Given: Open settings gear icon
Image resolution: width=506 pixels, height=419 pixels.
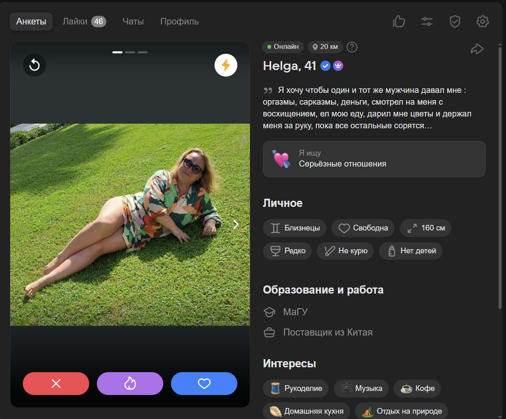Looking at the screenshot, I should [x=482, y=21].
